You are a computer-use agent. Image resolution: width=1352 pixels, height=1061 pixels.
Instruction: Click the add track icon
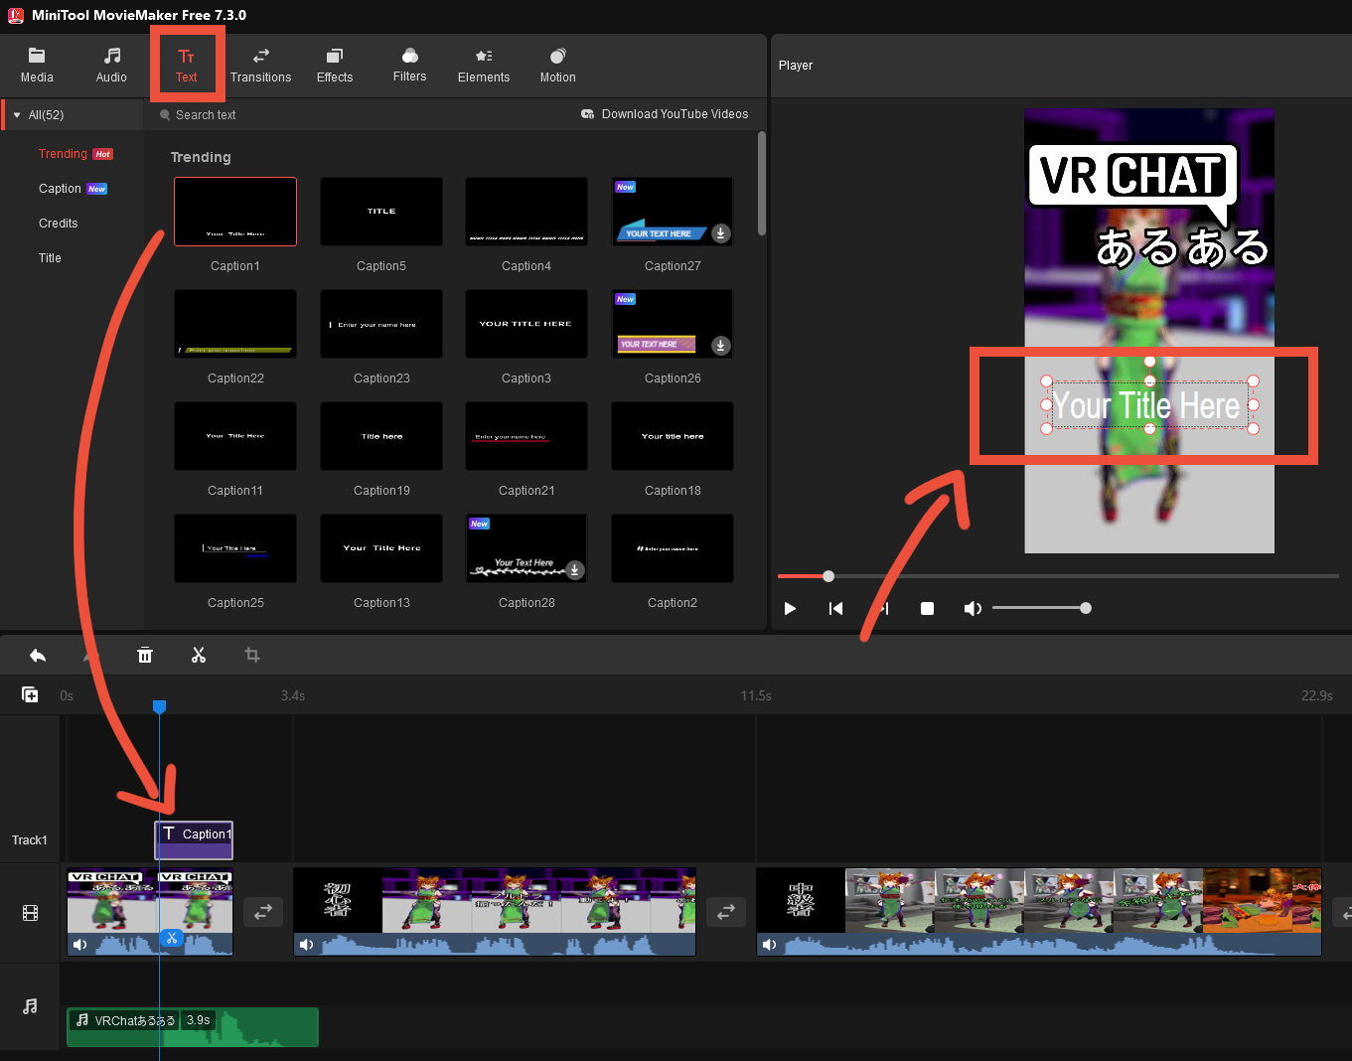pyautogui.click(x=30, y=695)
